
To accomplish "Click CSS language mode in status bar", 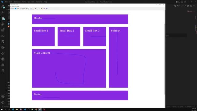I will click(x=168, y=107).
